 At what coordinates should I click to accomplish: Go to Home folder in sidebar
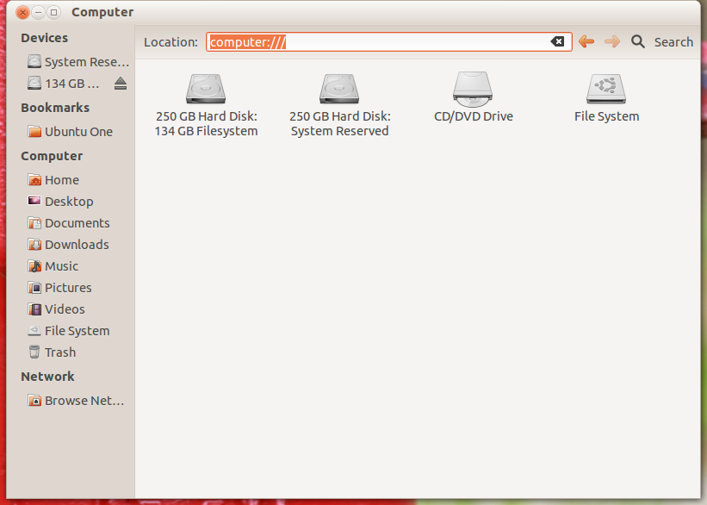coord(61,180)
